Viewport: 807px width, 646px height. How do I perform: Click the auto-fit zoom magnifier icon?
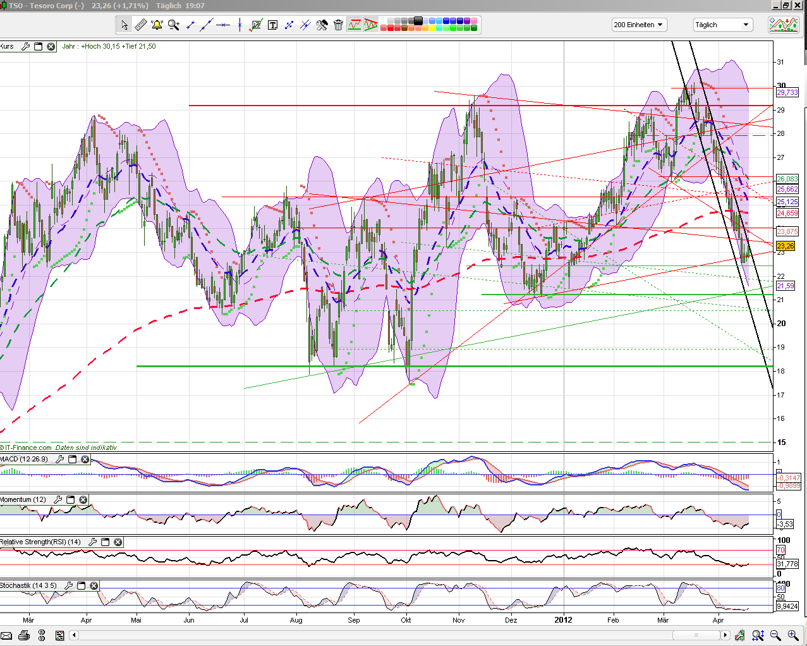pyautogui.click(x=758, y=635)
